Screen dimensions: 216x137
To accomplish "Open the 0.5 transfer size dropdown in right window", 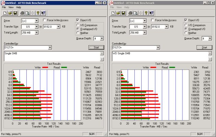I will tap(144, 27).
